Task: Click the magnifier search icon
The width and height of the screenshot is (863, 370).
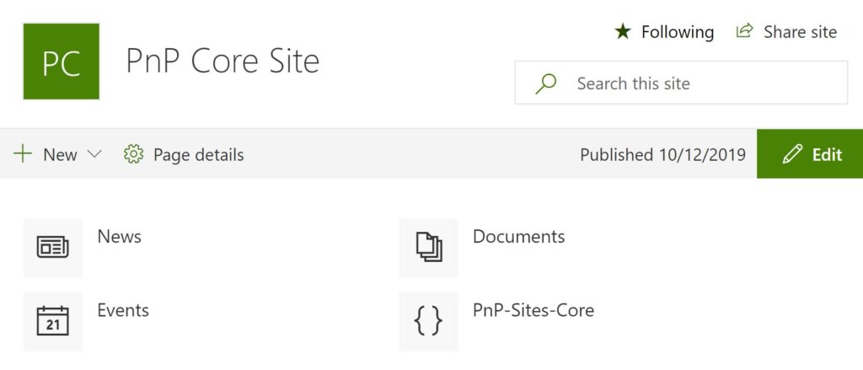Action: 546,83
